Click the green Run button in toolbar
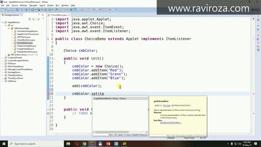This screenshot has width=261, height=147. tap(33, 10)
